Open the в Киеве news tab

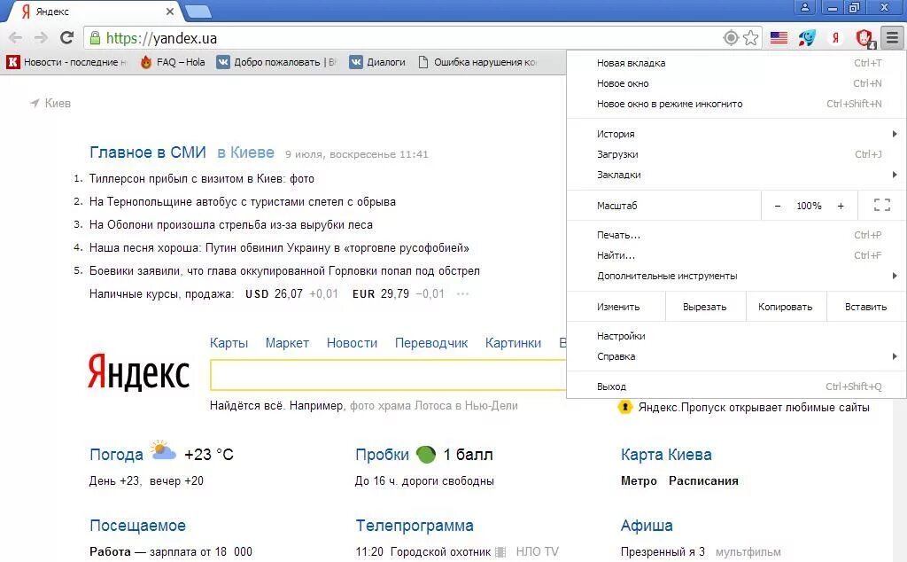pyautogui.click(x=246, y=152)
